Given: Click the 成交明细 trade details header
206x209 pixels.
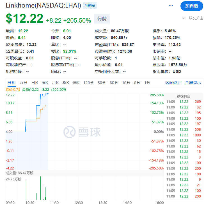Looking at the screenshot, I should tap(183, 97).
